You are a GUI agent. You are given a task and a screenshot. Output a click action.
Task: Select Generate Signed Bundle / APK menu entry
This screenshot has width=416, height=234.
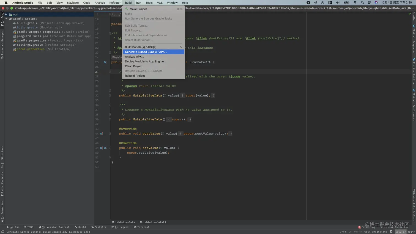(154, 52)
